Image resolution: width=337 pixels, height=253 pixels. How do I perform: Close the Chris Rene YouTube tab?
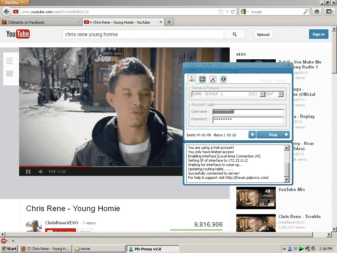(161, 22)
